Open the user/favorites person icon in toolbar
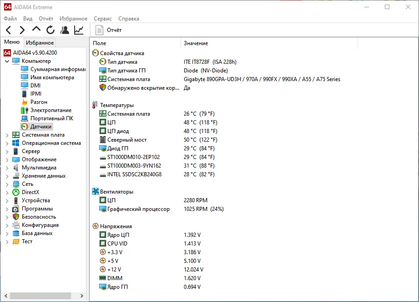 click(65, 30)
